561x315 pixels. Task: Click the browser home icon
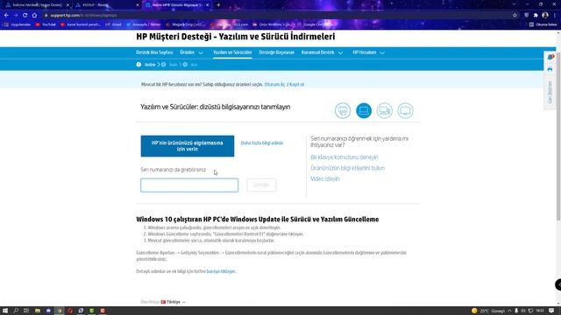click(x=34, y=16)
